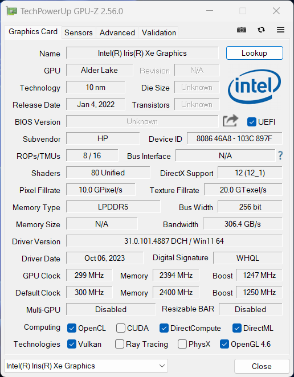Toggle the Vulkan checkbox

[72, 344]
